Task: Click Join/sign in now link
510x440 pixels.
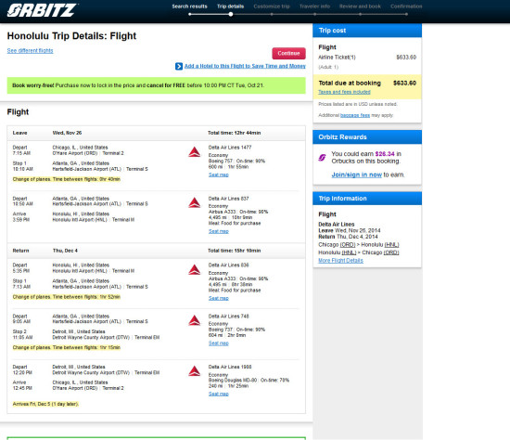Action: pos(356,175)
